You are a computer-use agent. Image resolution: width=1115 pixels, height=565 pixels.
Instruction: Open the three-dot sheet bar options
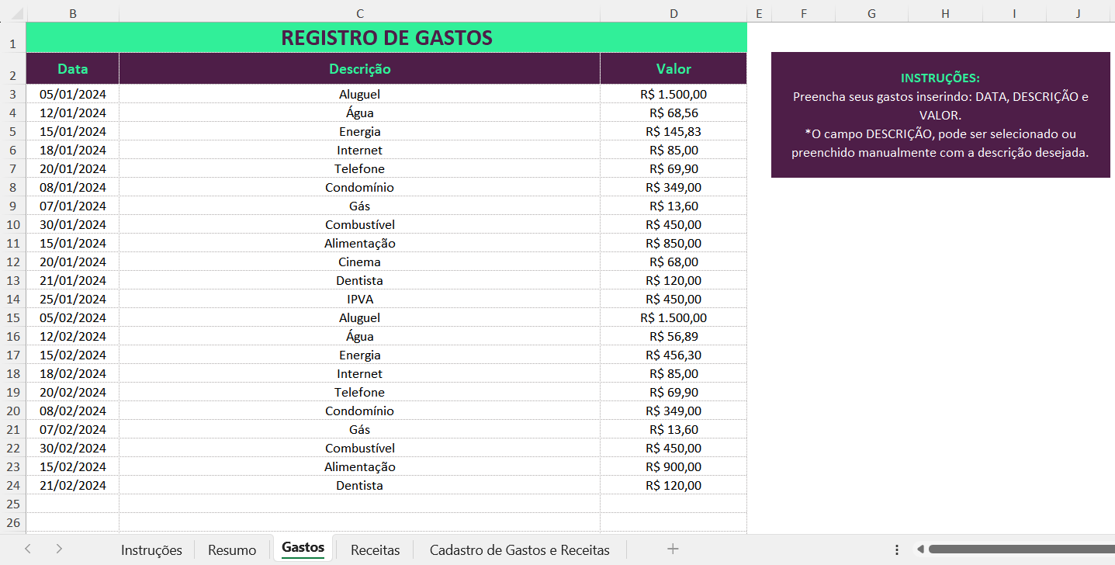(897, 549)
